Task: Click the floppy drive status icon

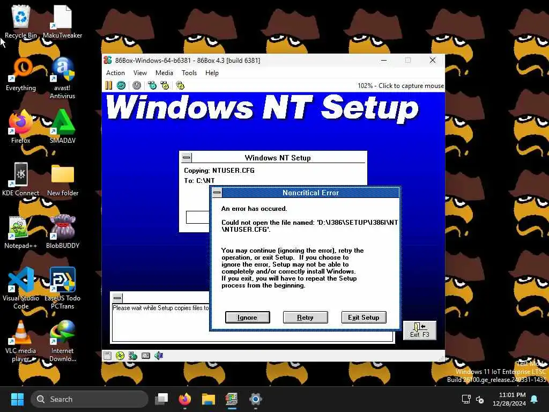Action: (x=107, y=356)
